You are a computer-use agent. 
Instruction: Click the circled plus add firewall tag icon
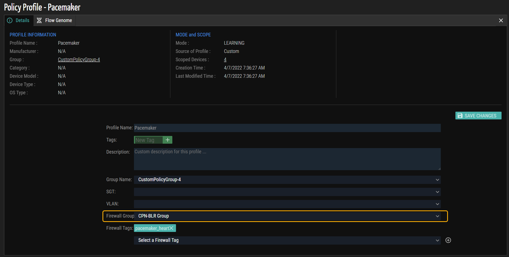[448, 240]
